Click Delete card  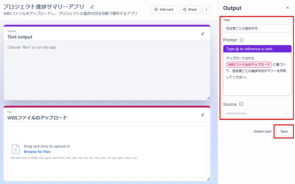click(x=262, y=131)
